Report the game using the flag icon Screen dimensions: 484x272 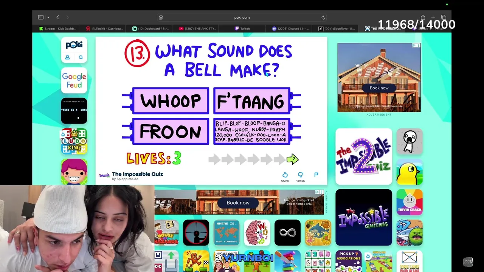click(x=316, y=175)
